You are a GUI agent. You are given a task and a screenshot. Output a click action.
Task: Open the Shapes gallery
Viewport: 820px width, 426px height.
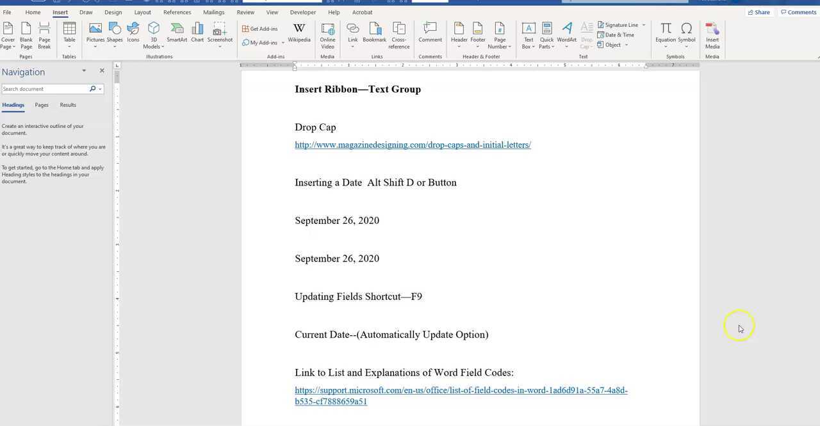pyautogui.click(x=115, y=33)
